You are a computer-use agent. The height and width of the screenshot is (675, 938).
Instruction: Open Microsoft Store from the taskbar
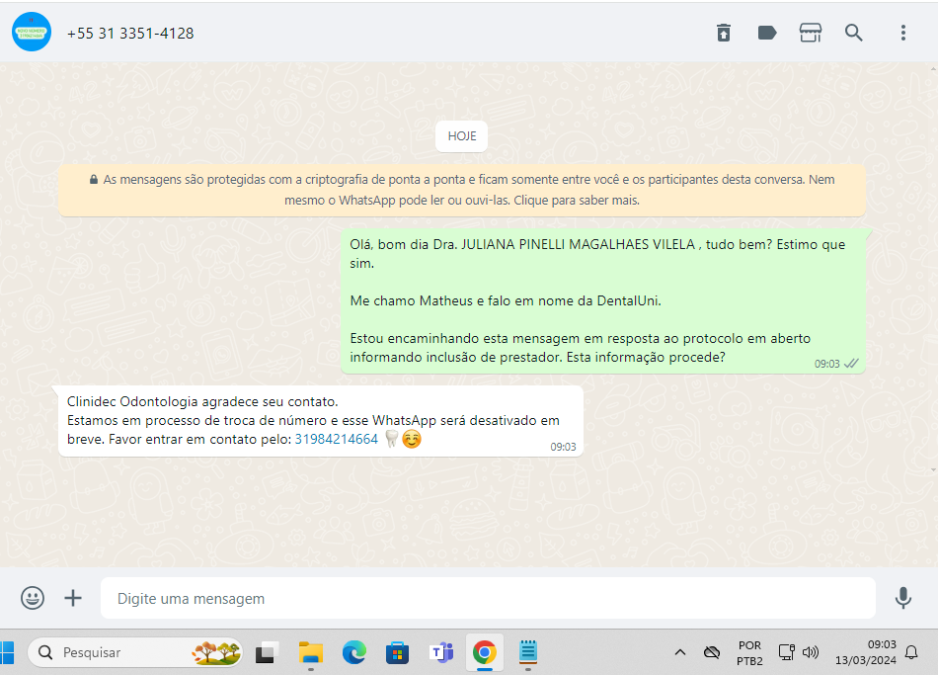point(397,652)
